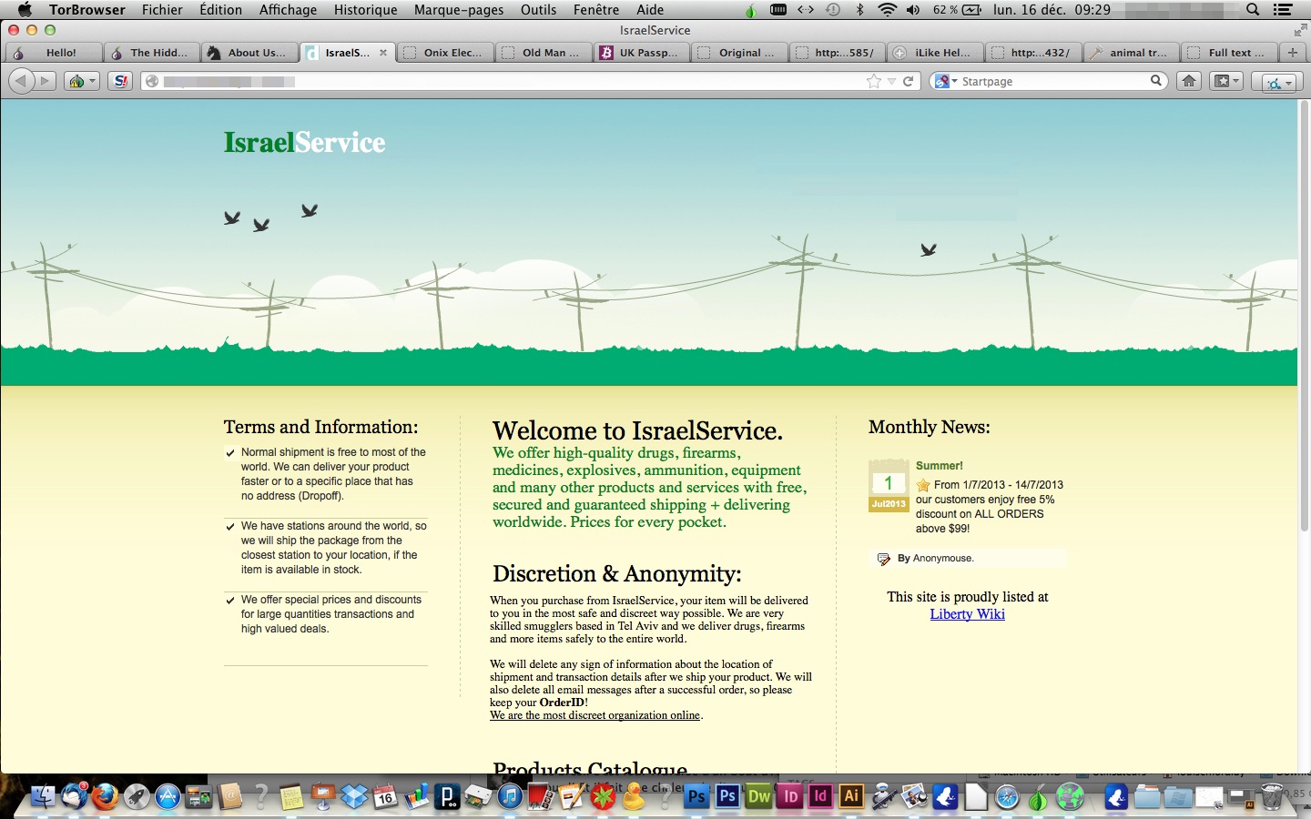Click the volume icon in menu bar
Screen dimensions: 1311x819
click(913, 10)
